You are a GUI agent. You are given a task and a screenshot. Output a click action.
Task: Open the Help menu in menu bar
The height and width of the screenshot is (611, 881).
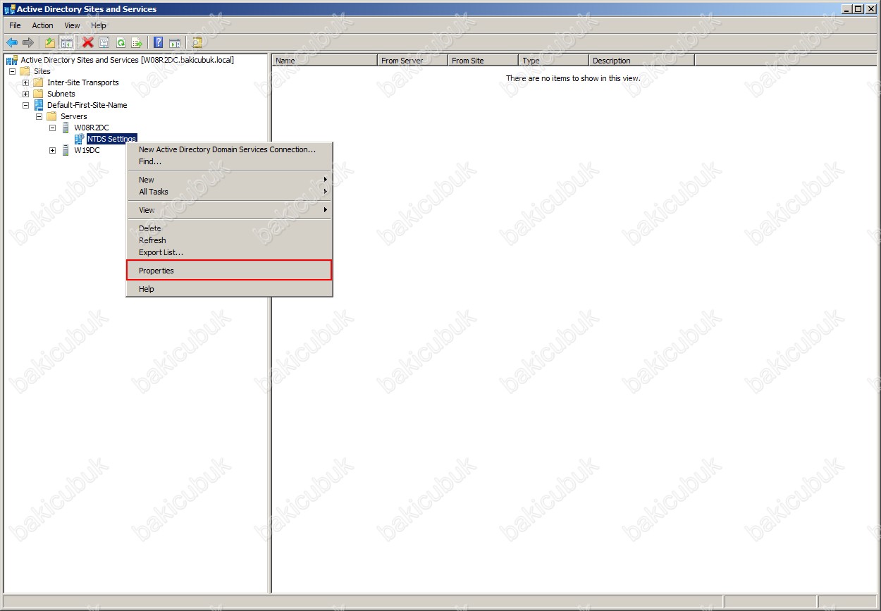click(99, 25)
